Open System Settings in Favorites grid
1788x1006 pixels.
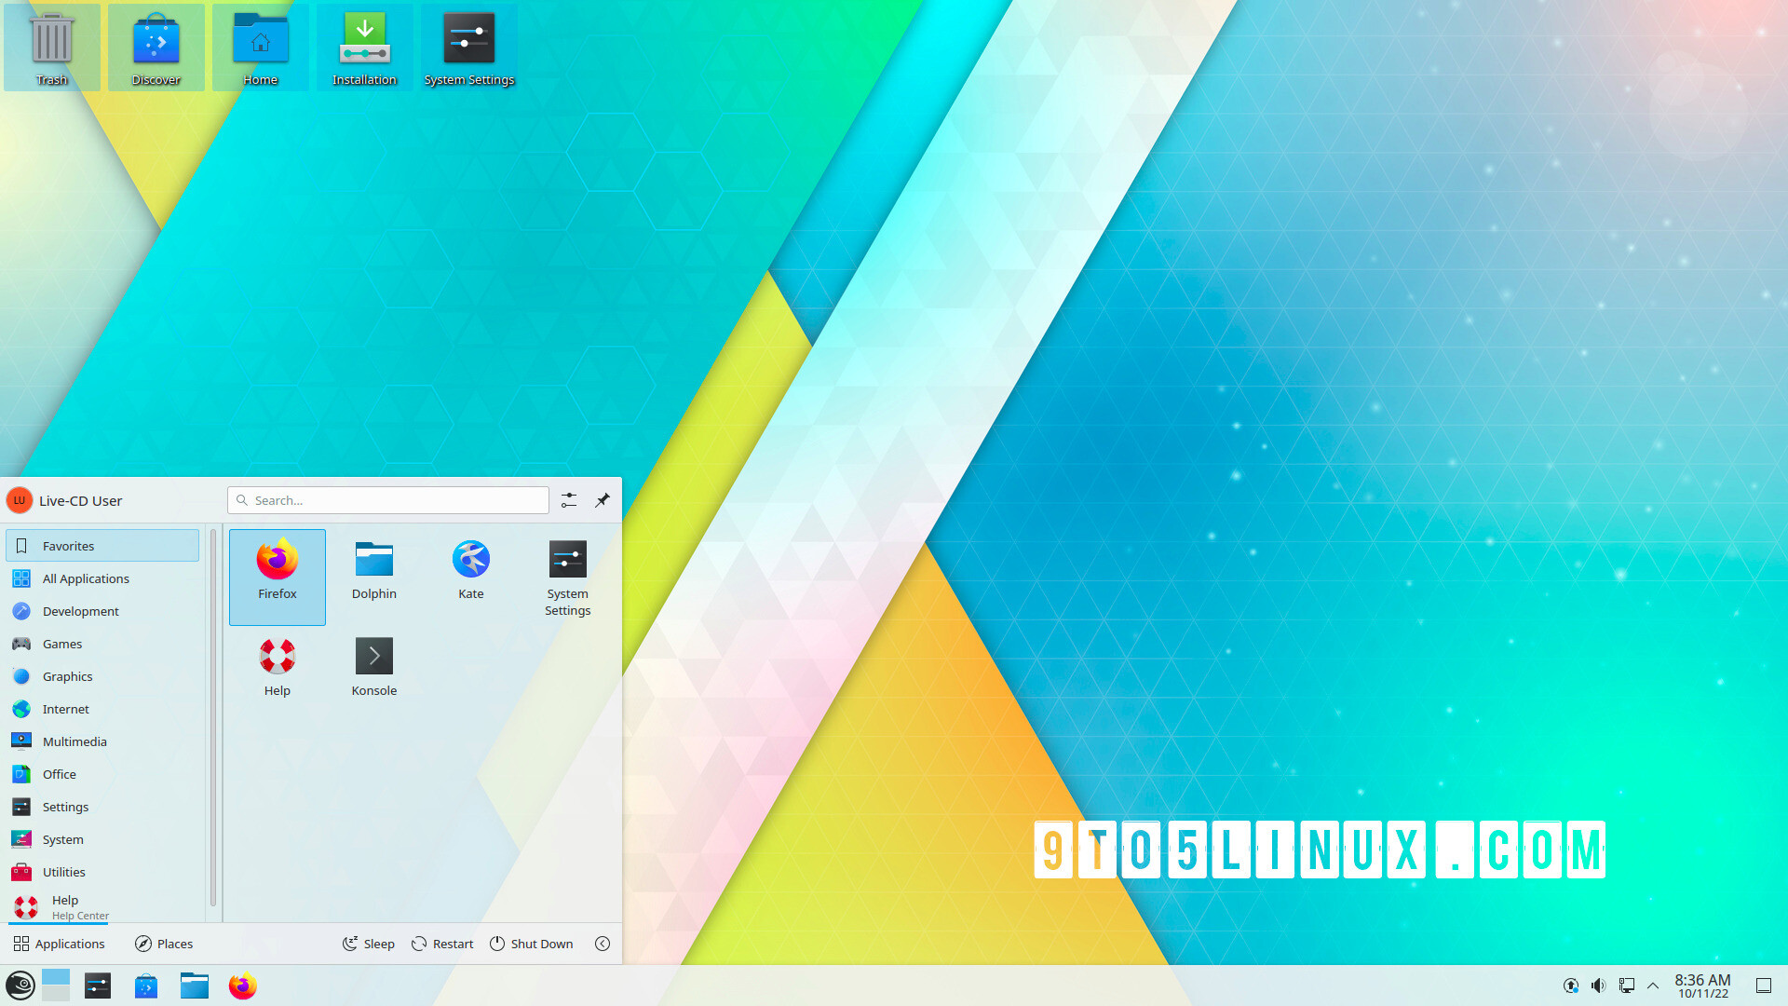[568, 577]
